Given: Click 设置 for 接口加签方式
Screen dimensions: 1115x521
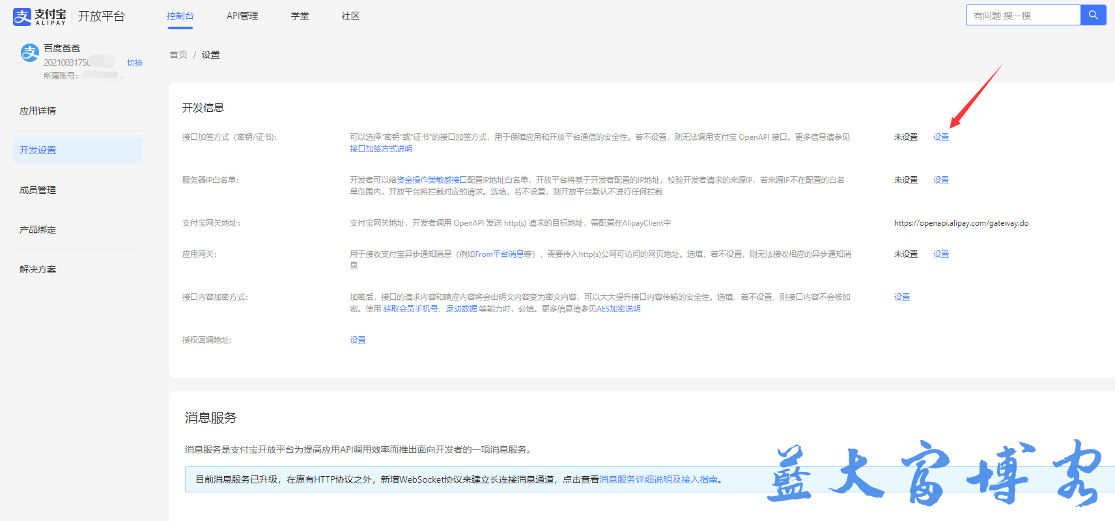Looking at the screenshot, I should point(941,137).
